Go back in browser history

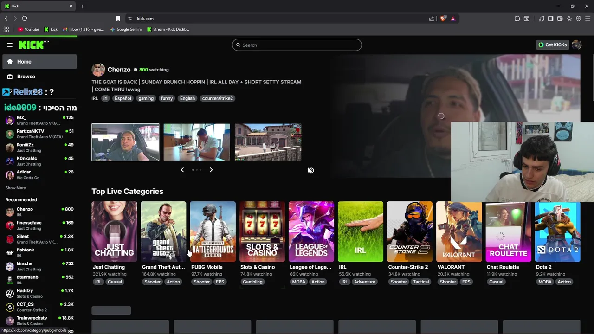[6, 19]
